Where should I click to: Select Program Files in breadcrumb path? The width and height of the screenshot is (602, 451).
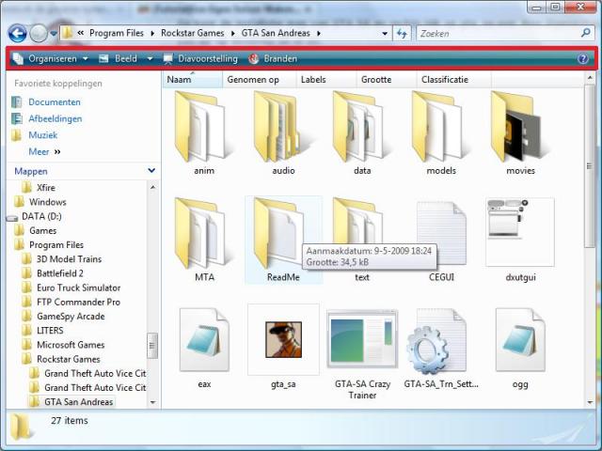click(x=117, y=34)
